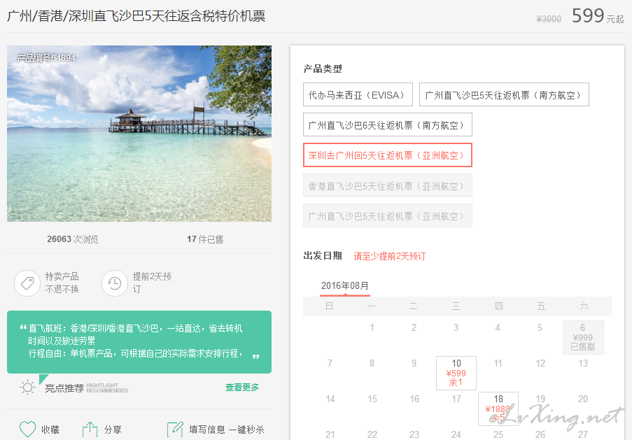Click the heart favorite icon
632x440 pixels.
(x=27, y=429)
